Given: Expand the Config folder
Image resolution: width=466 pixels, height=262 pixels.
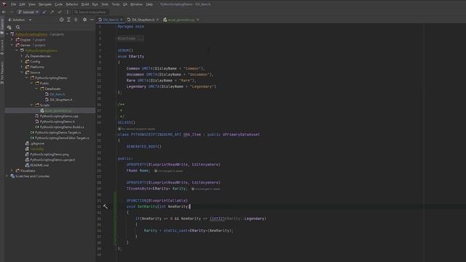Looking at the screenshot, I should point(22,61).
